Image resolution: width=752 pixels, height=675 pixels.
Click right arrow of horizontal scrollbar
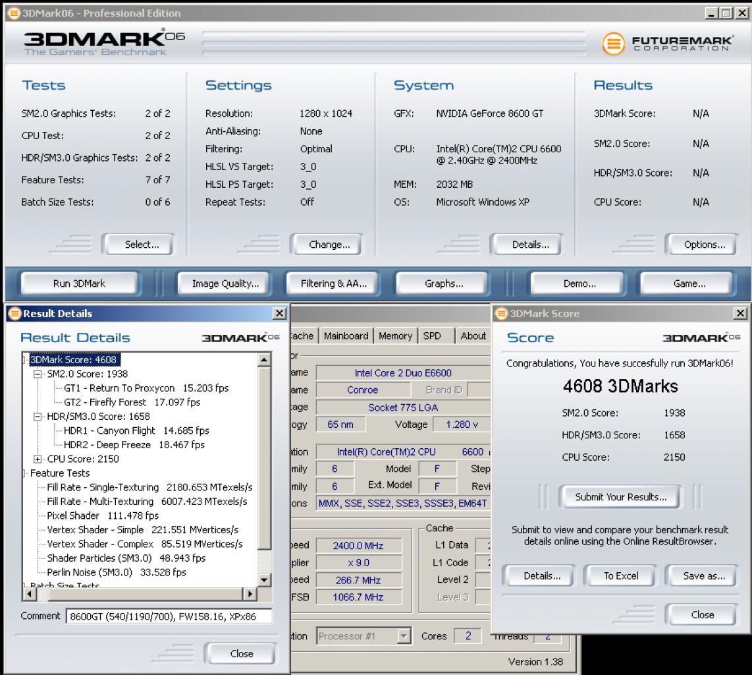250,594
